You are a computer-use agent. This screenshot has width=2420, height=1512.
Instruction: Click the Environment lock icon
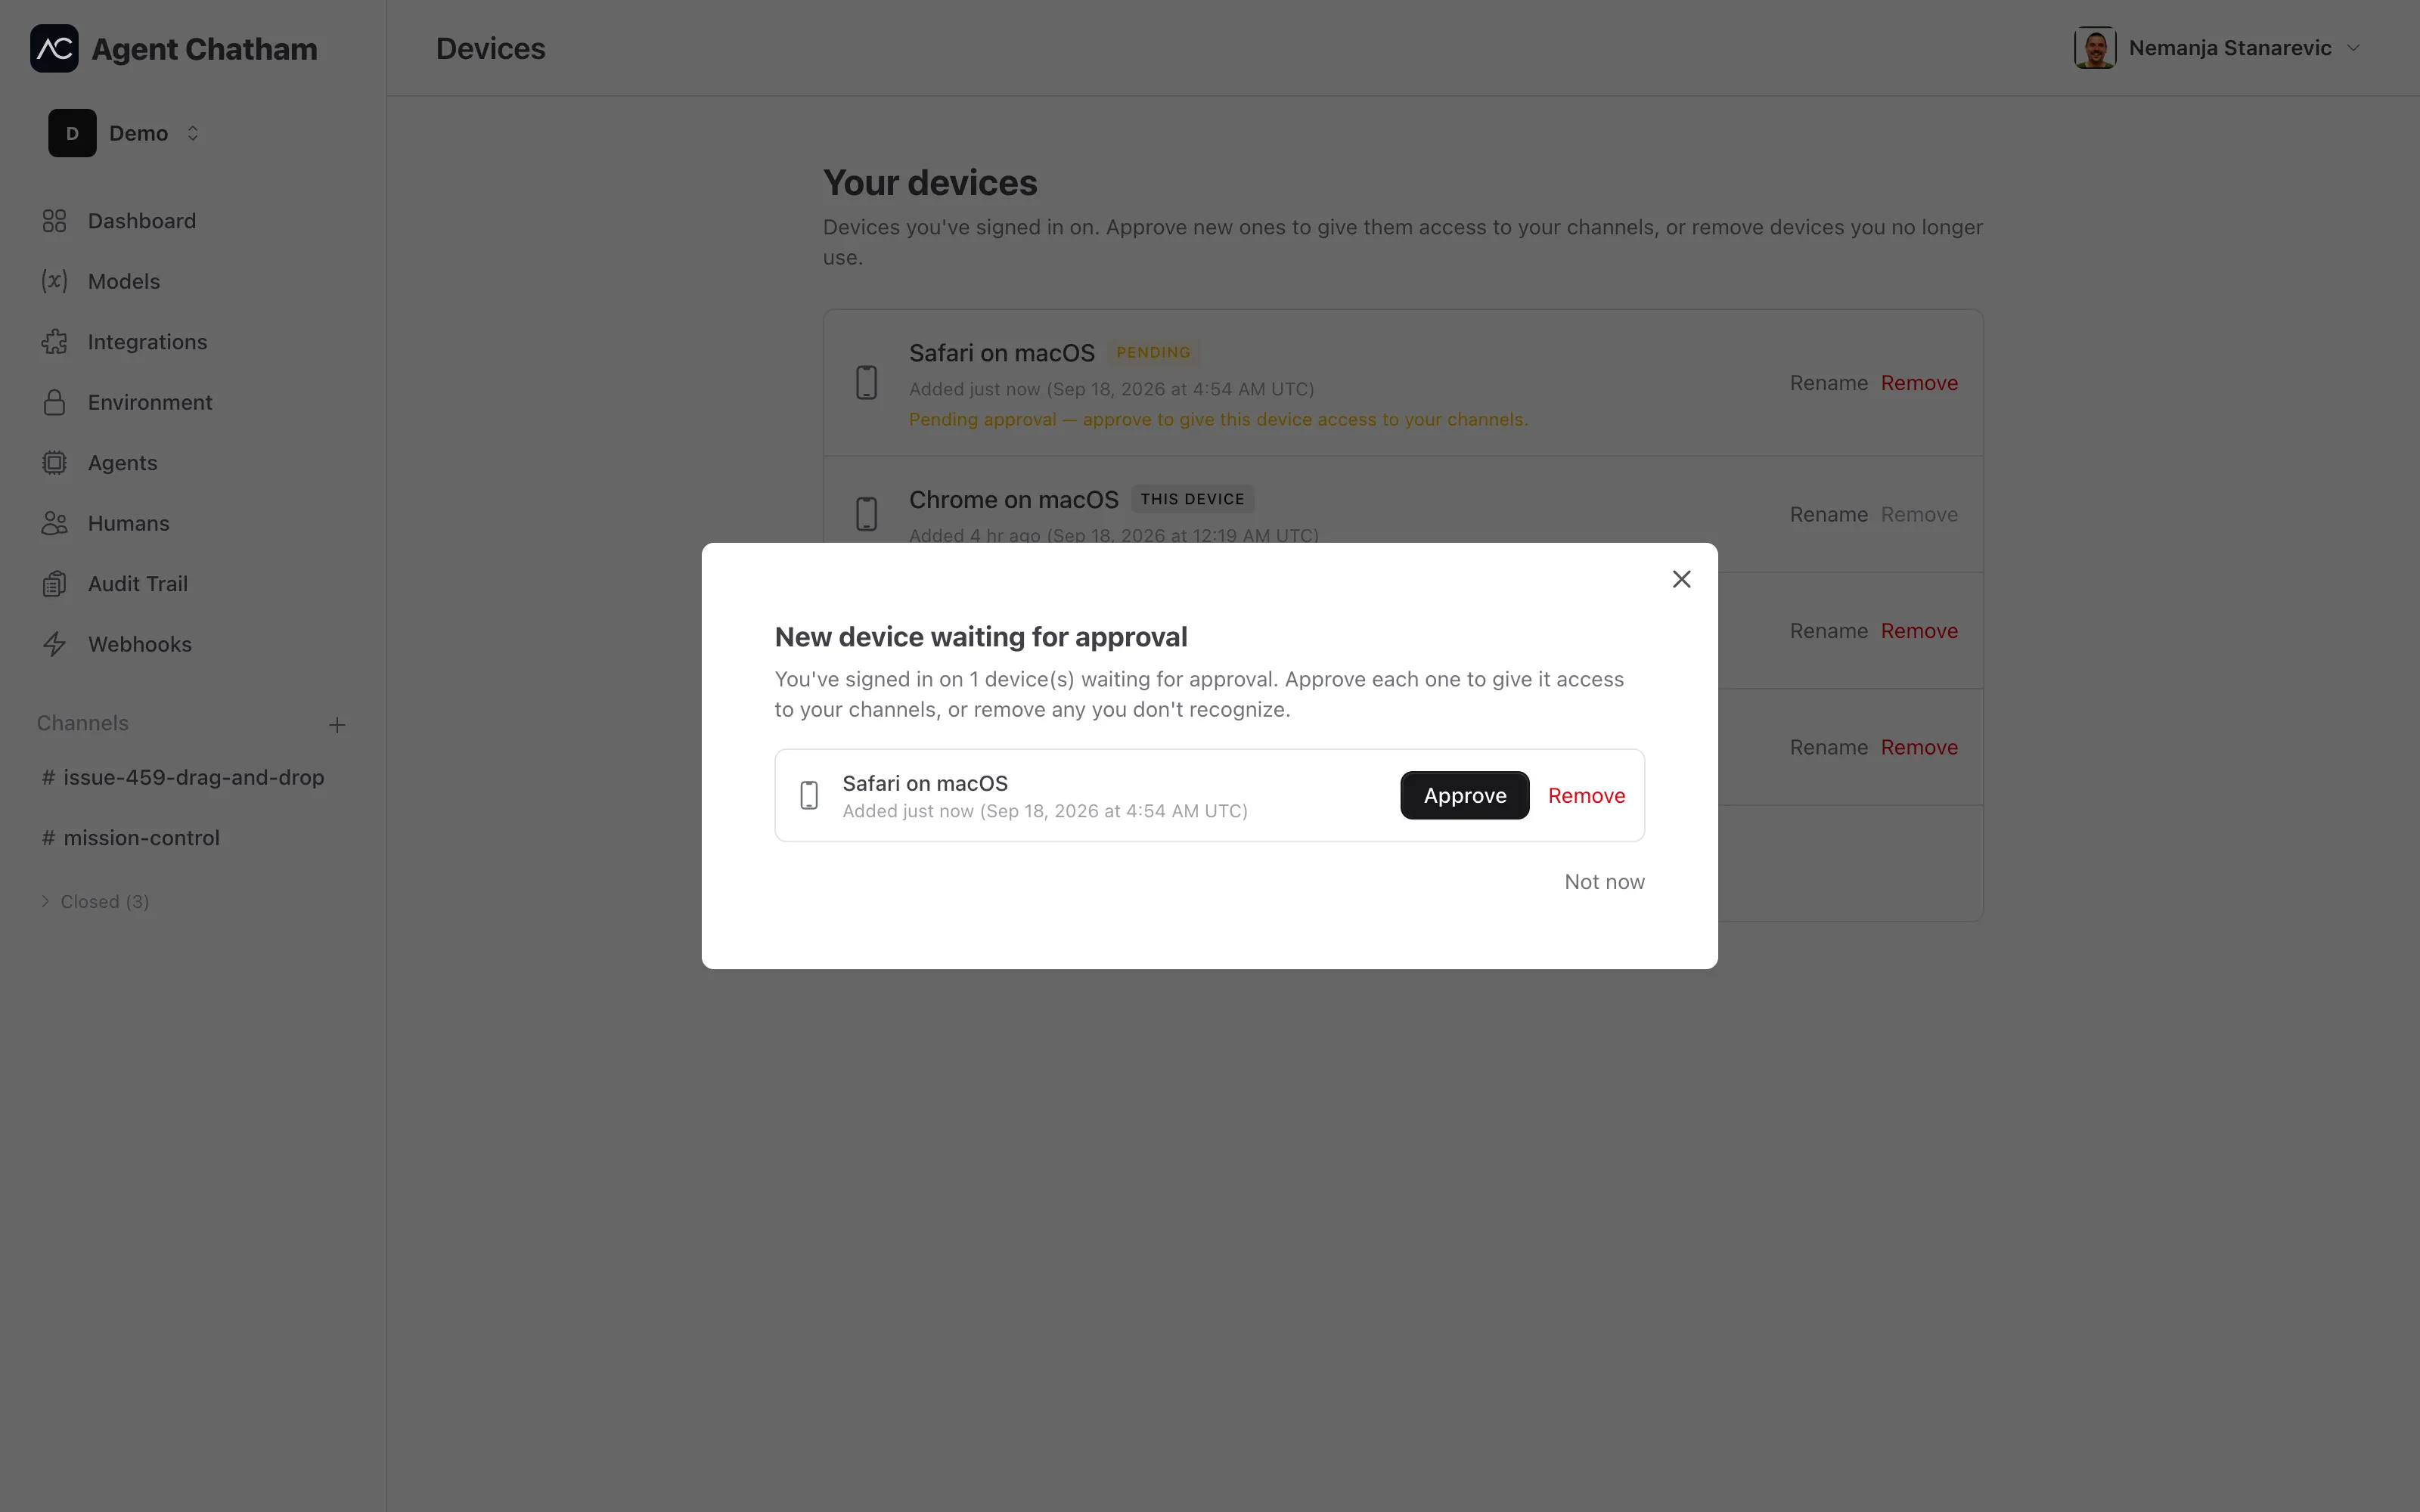point(54,402)
